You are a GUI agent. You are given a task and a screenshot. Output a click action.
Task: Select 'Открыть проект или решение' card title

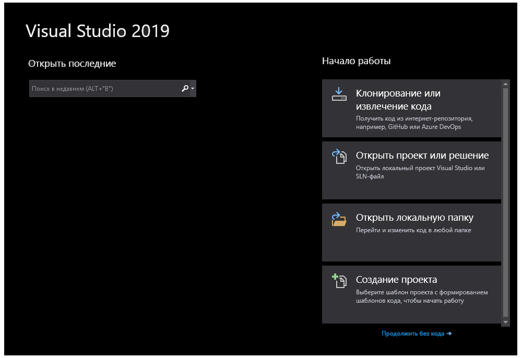422,156
